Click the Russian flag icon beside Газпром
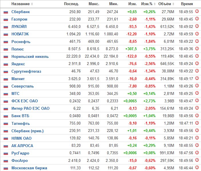The width and height of the screenshot is (201, 171). [x=6, y=20]
